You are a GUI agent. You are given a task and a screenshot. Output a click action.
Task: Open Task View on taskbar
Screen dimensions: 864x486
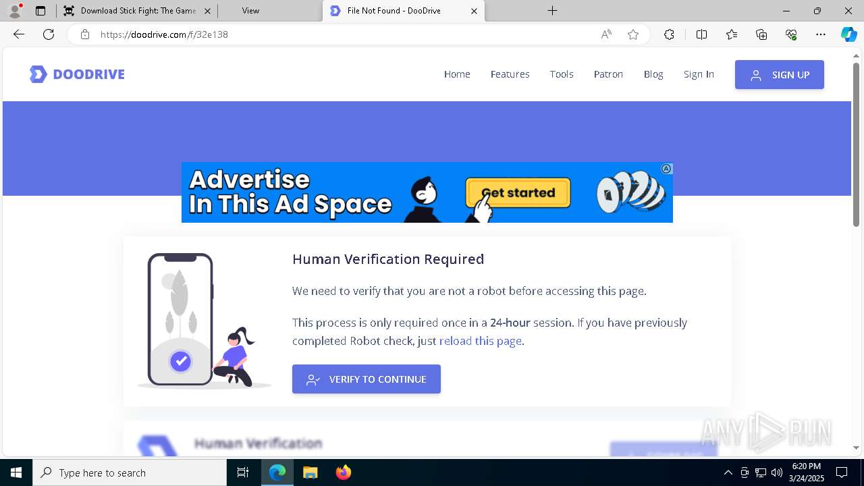click(x=243, y=473)
